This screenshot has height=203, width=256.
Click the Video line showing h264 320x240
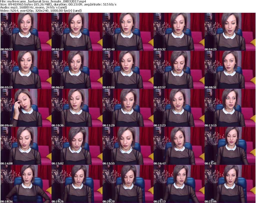click(41, 11)
